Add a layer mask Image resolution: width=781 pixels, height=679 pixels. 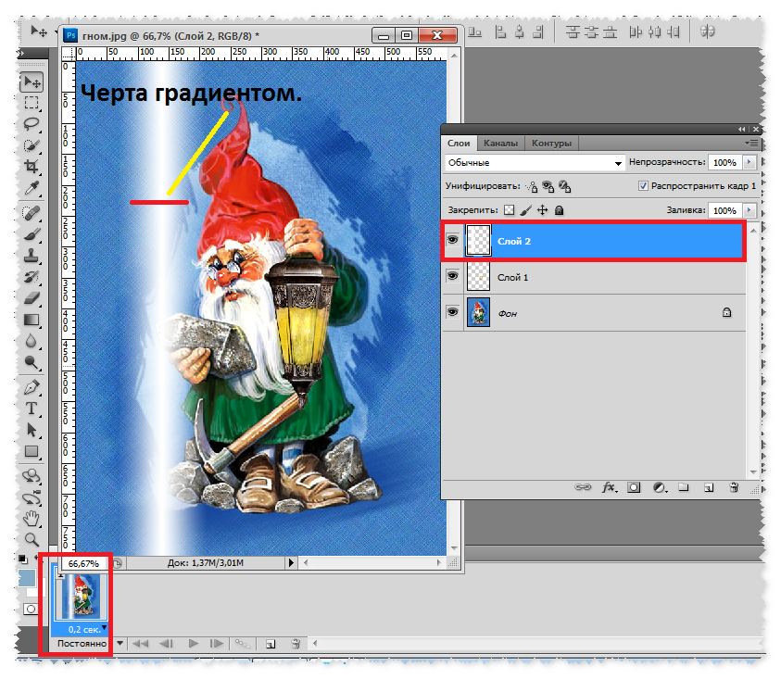coord(634,487)
